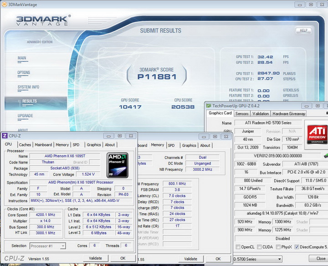Click the NB Frequency value 3000.2 MHz
Image resolution: width=328 pixels, height=266 pixels.
(202, 169)
